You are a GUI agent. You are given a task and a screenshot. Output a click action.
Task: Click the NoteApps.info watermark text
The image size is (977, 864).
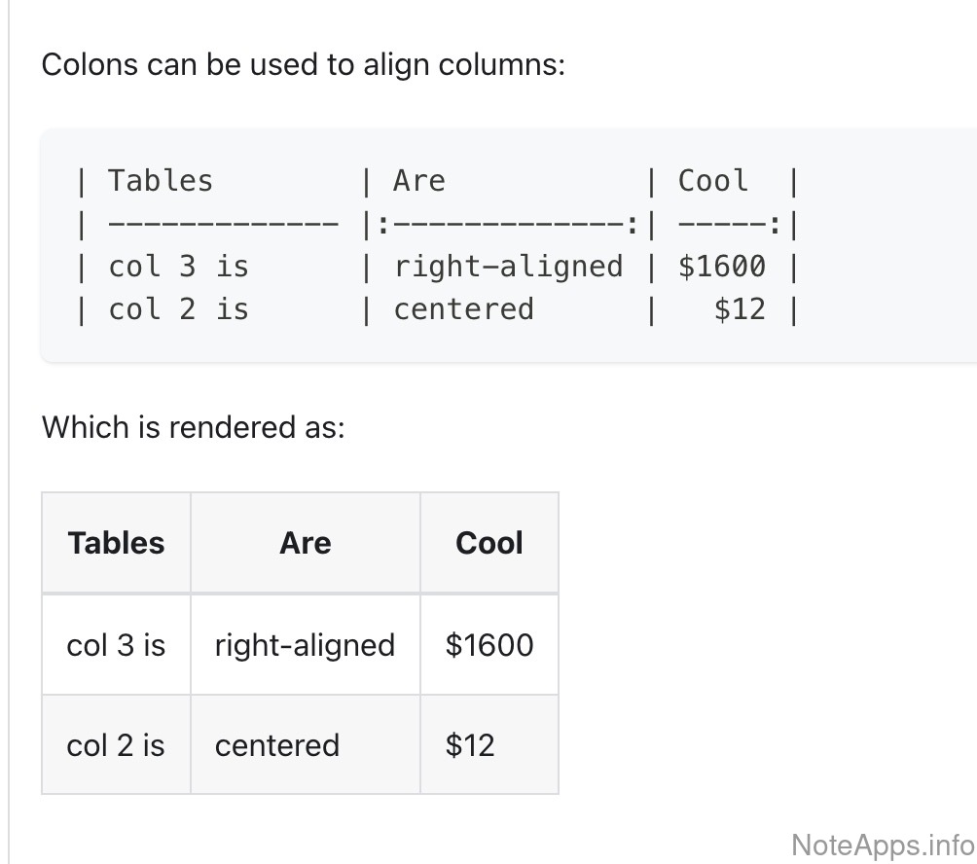click(883, 844)
